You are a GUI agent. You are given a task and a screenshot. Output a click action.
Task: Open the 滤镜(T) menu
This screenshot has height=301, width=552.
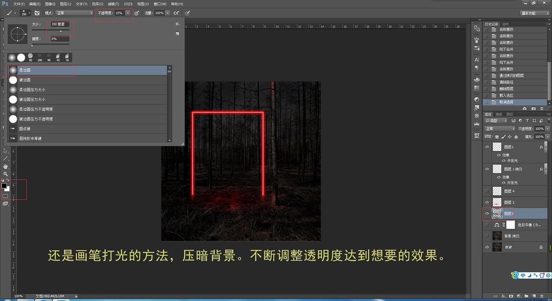click(114, 4)
